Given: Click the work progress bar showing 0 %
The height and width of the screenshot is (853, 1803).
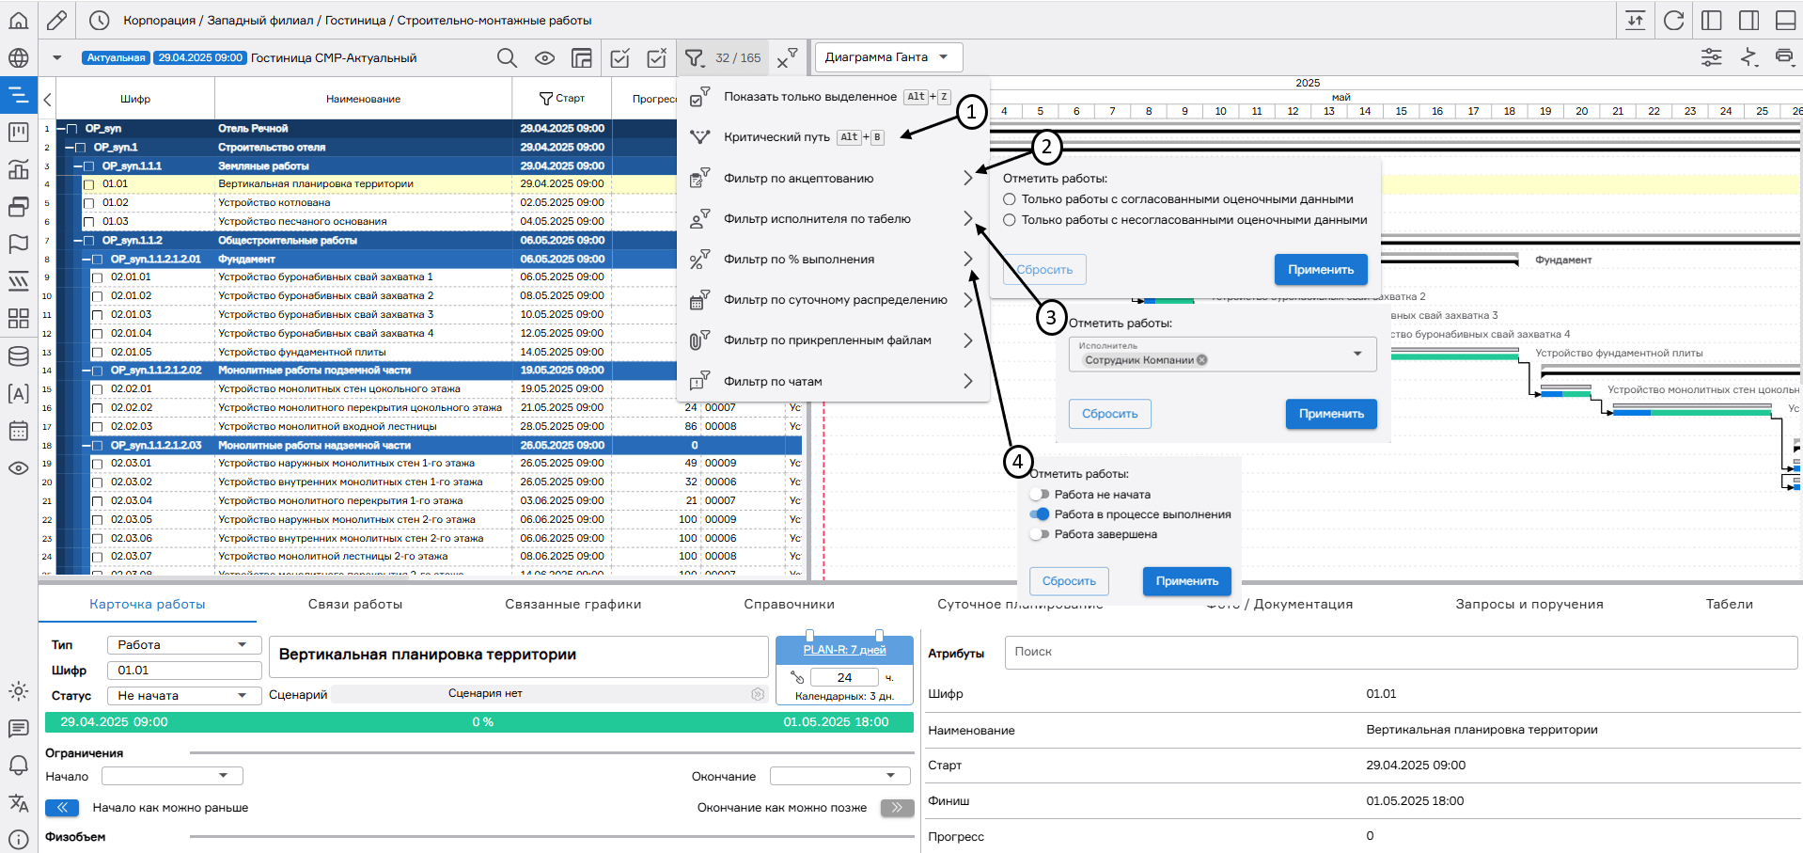Looking at the screenshot, I should [479, 722].
